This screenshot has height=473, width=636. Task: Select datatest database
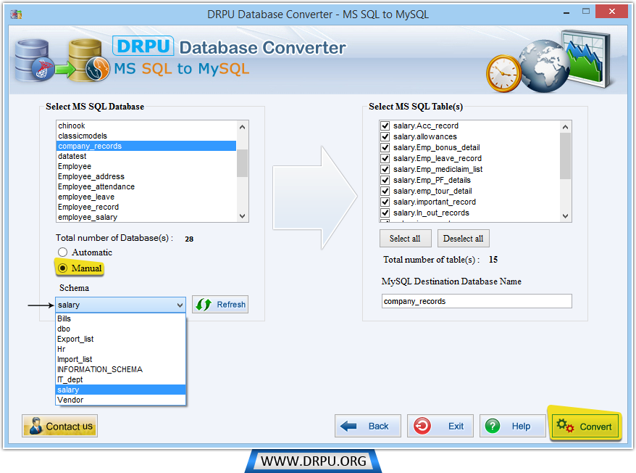click(x=146, y=156)
